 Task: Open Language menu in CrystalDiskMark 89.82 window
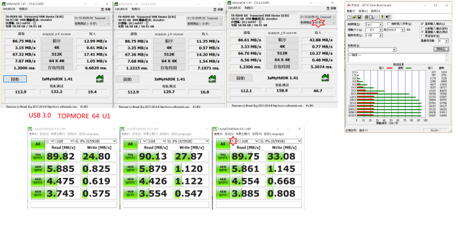click(88, 134)
